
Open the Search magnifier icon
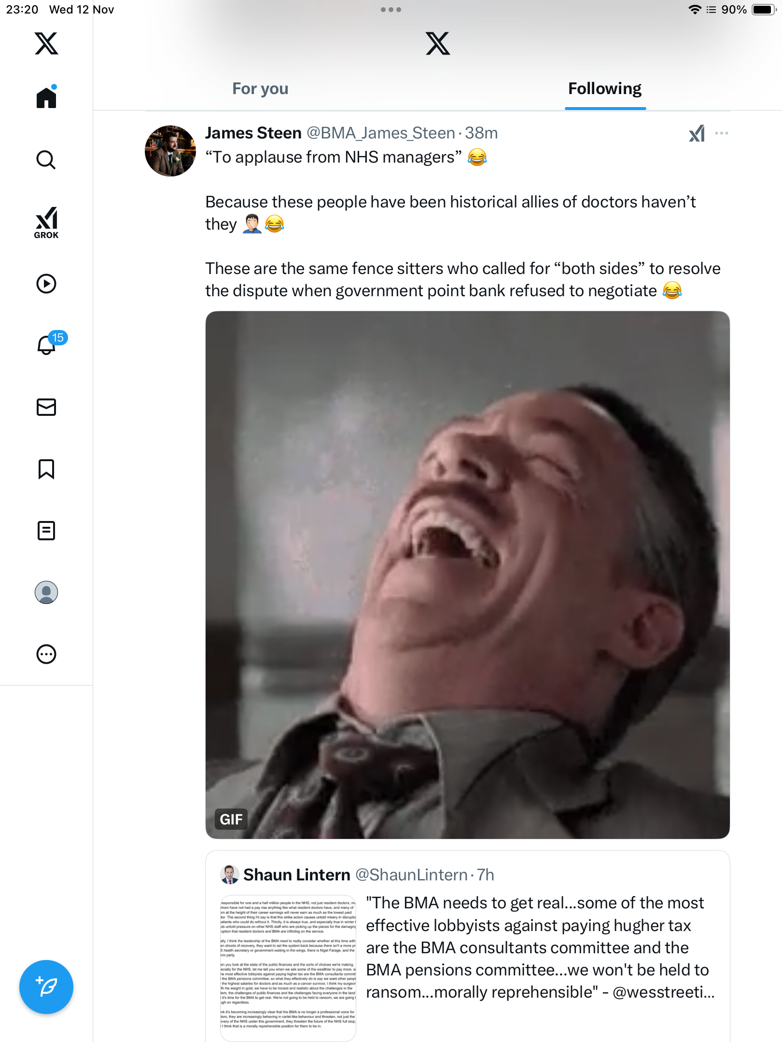[46, 160]
